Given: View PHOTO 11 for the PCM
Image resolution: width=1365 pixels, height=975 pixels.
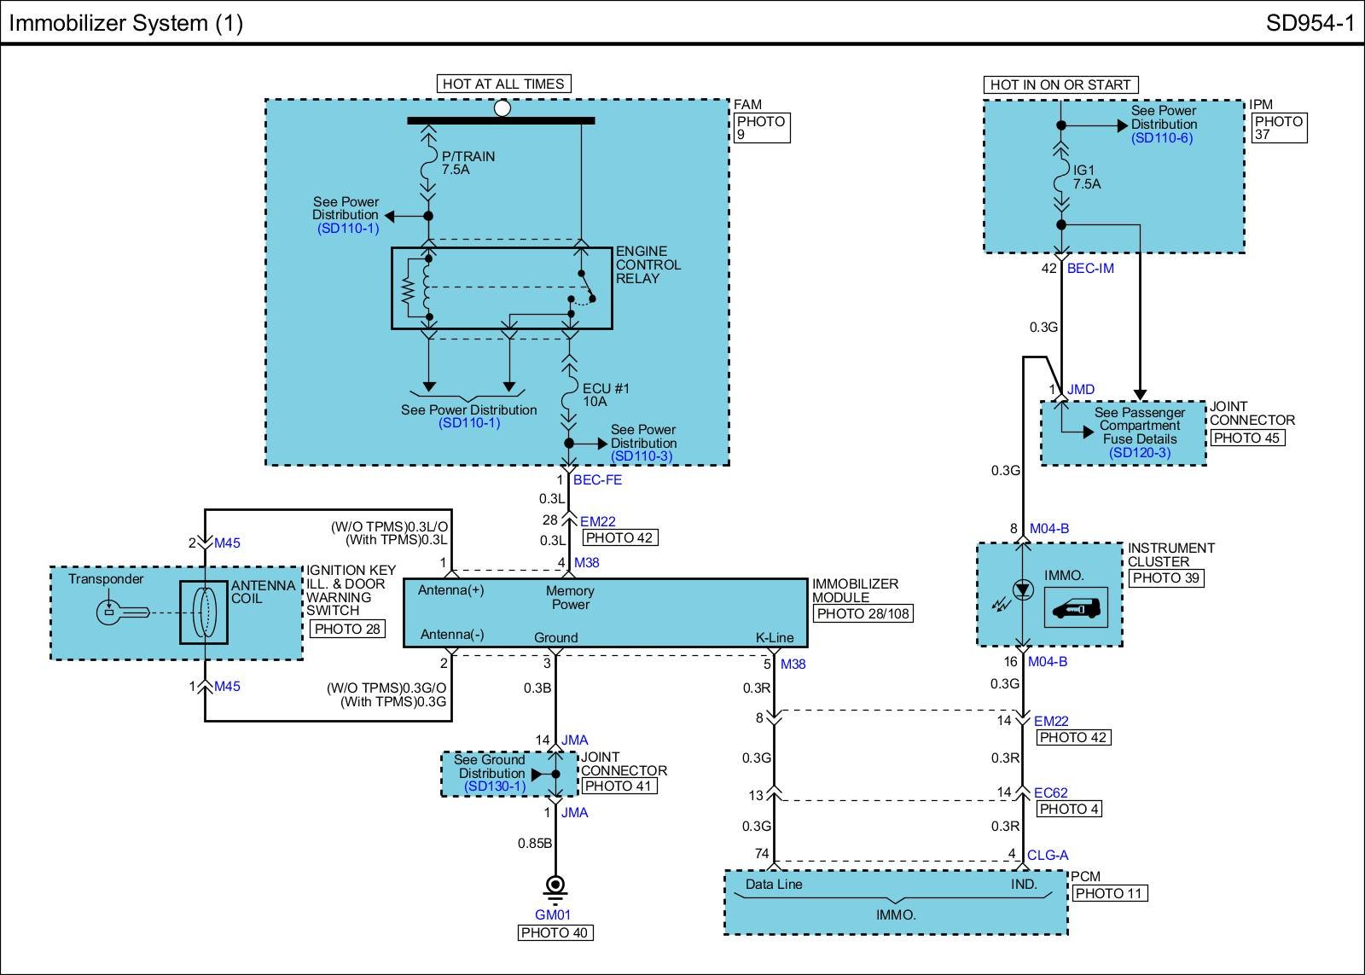Looking at the screenshot, I should (1109, 893).
